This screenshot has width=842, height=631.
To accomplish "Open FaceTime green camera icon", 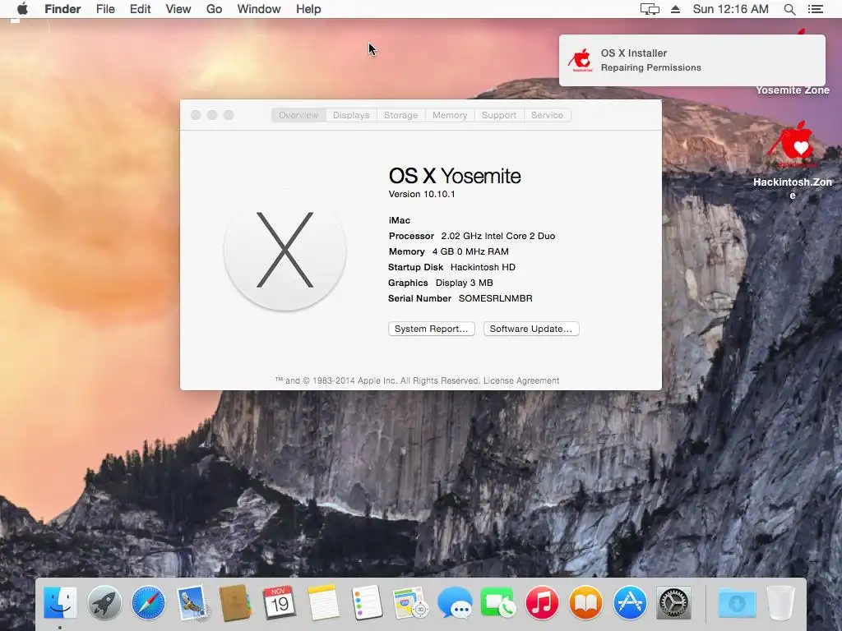I will [x=498, y=602].
